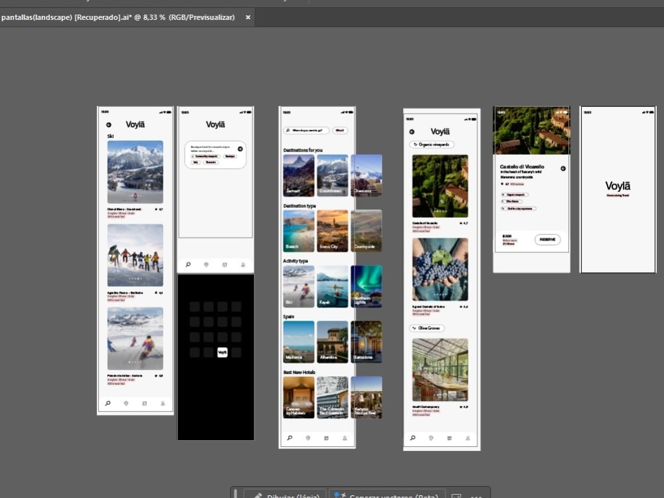Click the 'Destination type' heading
Screen dimensions: 664x498
(x=299, y=206)
